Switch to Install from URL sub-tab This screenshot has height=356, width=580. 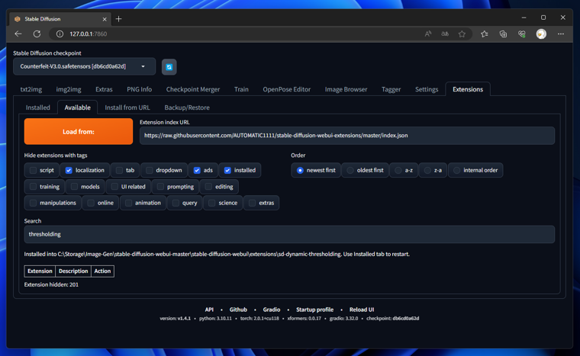(x=127, y=107)
